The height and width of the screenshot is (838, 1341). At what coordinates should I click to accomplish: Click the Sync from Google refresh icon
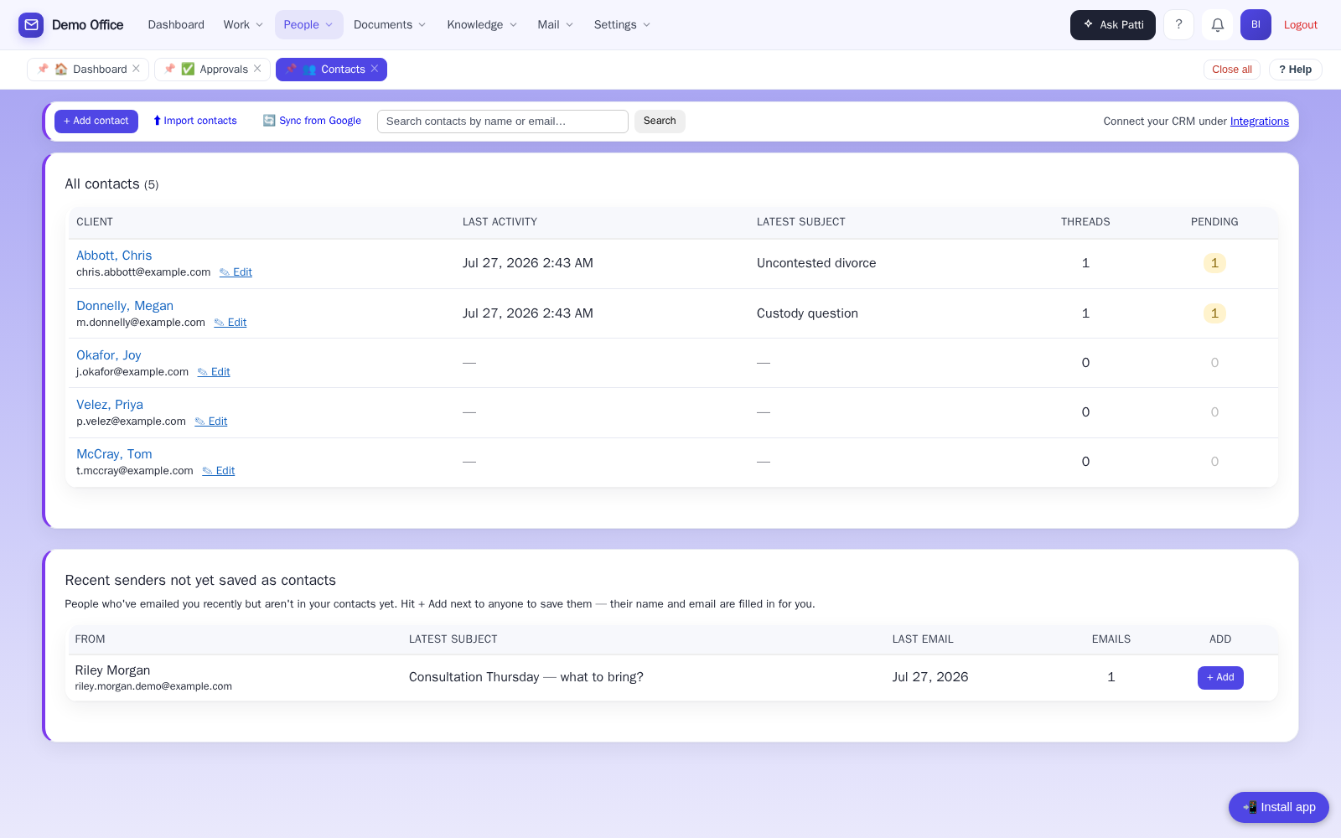coord(269,121)
